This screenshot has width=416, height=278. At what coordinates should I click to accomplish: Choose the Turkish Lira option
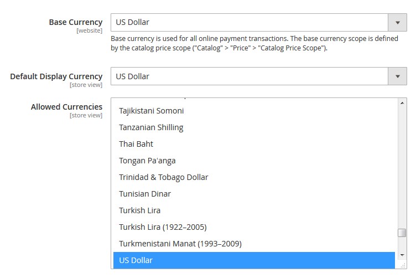click(x=254, y=210)
